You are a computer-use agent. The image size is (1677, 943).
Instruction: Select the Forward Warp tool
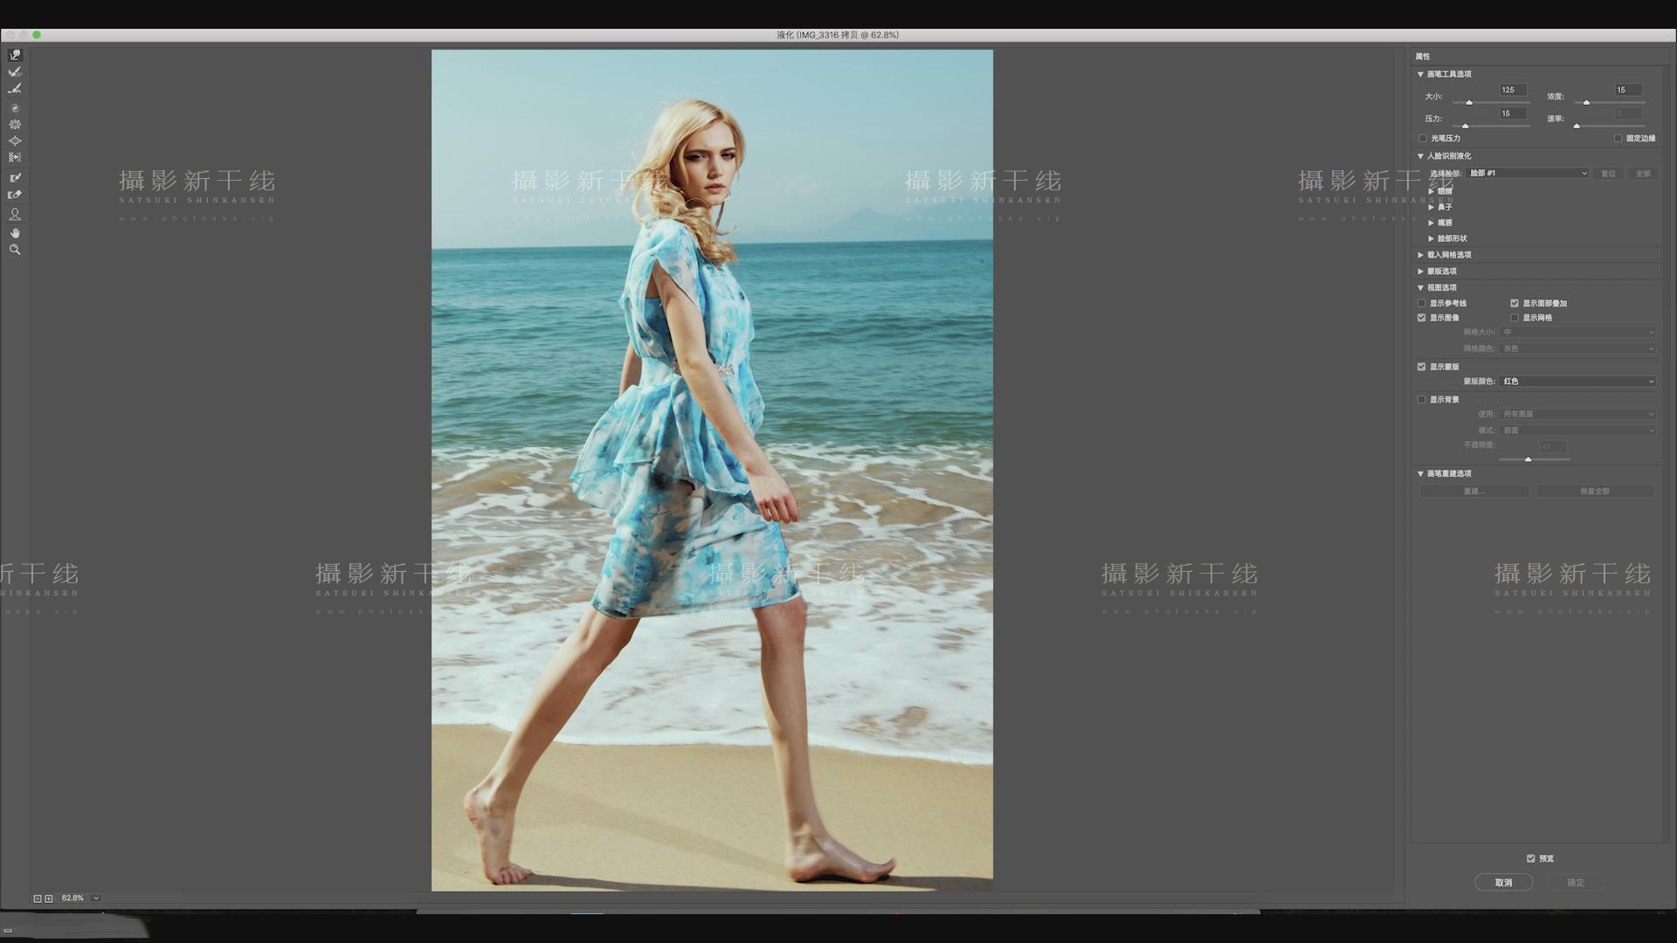tap(15, 55)
